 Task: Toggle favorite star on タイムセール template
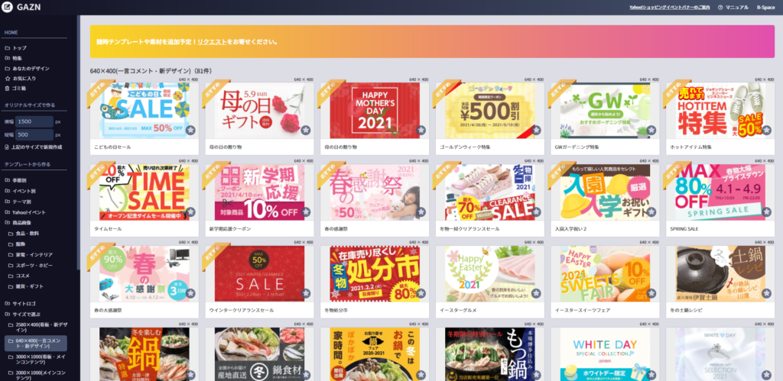[x=190, y=212]
